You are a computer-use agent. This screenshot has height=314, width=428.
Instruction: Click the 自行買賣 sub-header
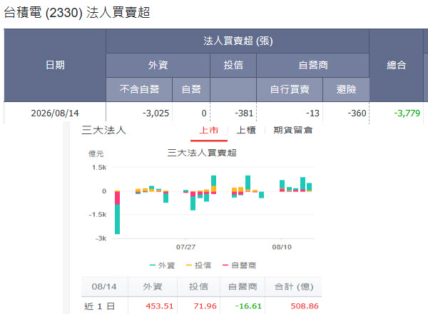(x=290, y=89)
